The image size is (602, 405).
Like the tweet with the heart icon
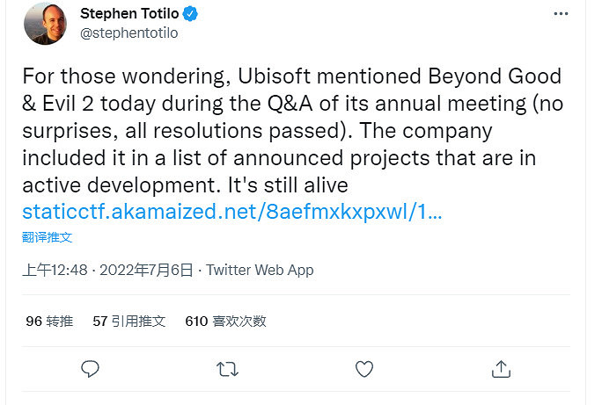363,368
